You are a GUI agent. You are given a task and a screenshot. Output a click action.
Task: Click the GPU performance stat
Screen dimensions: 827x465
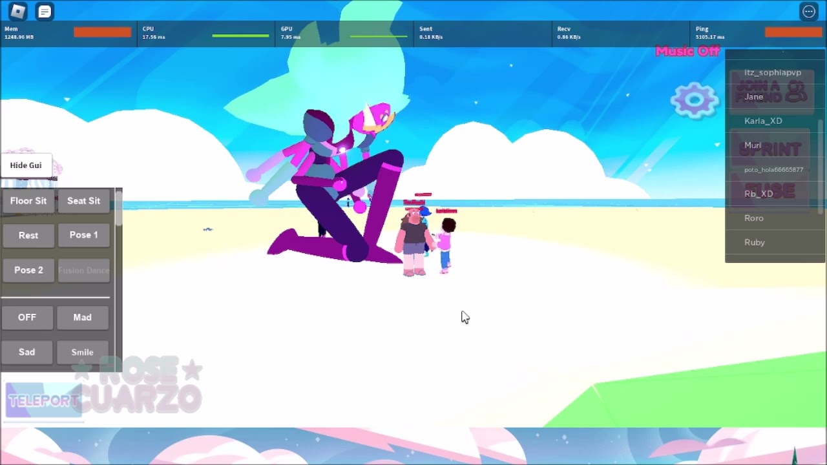345,33
